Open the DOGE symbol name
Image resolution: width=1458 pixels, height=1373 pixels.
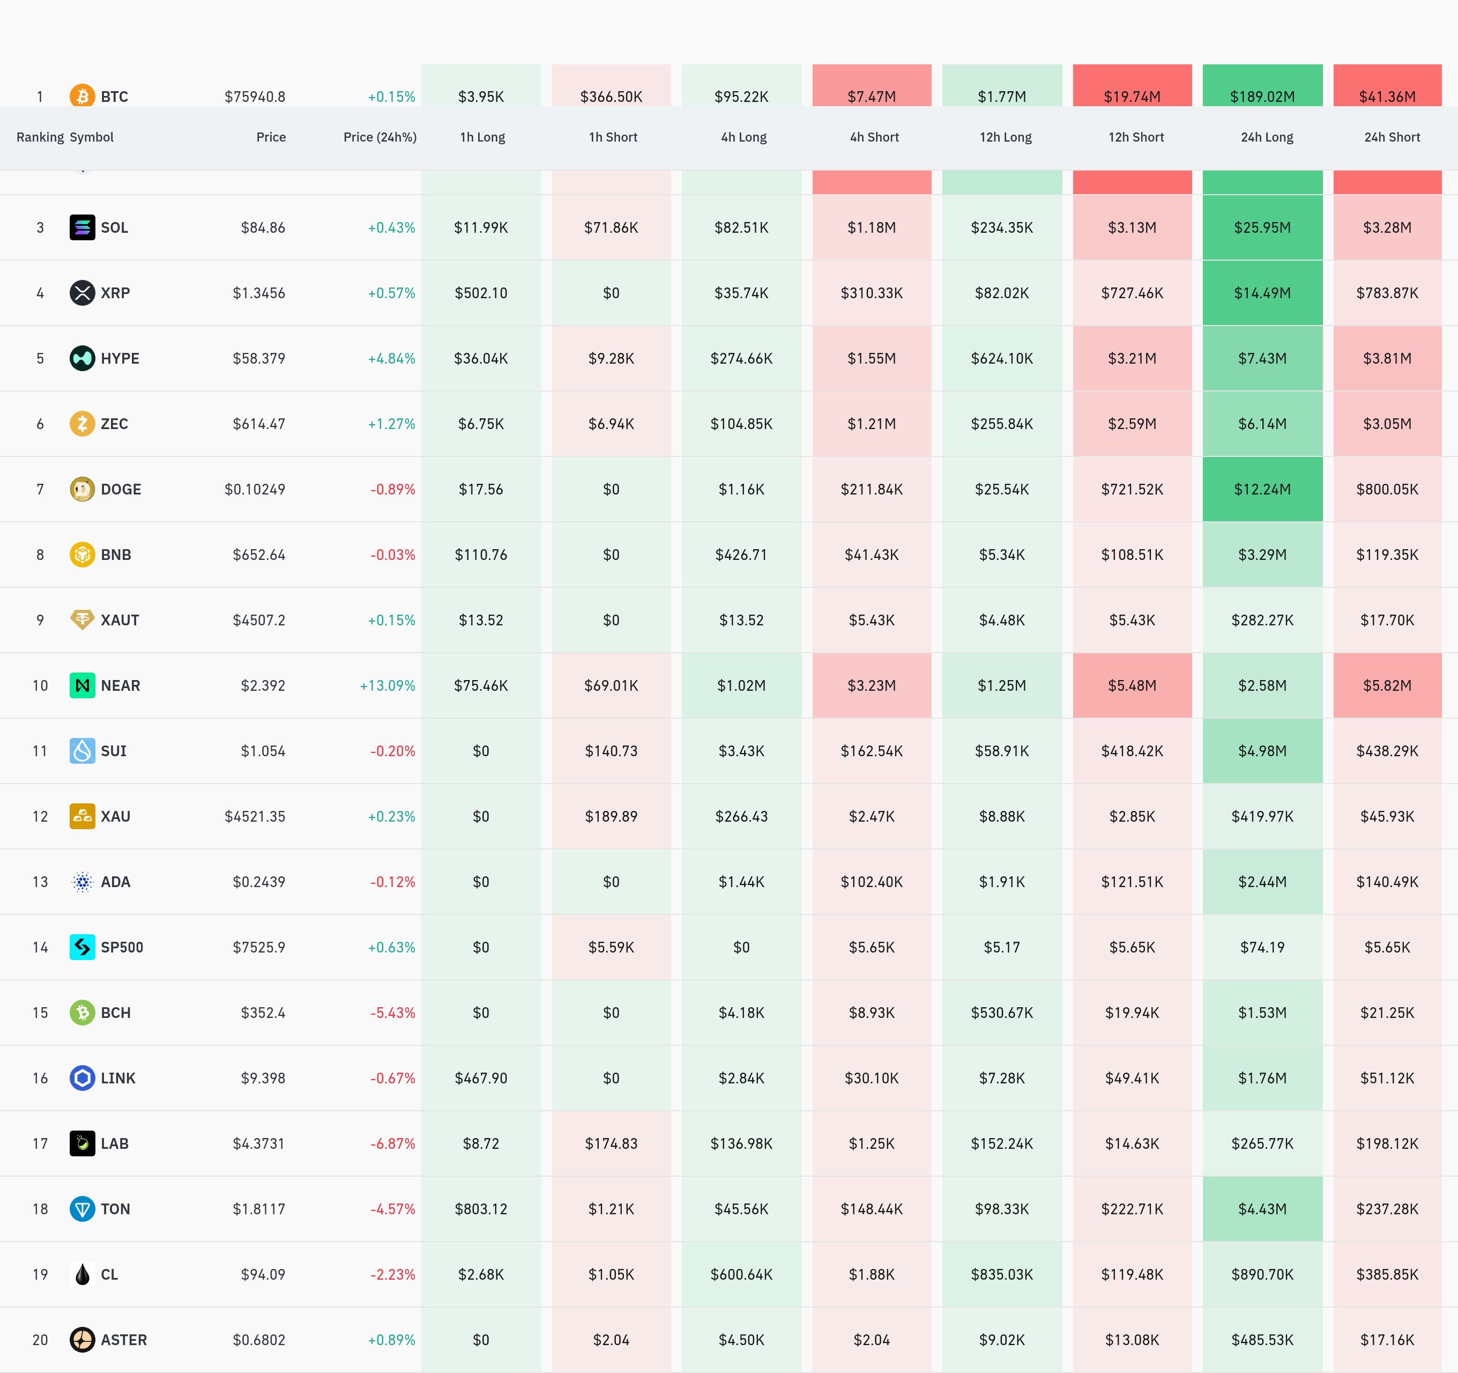pos(121,489)
